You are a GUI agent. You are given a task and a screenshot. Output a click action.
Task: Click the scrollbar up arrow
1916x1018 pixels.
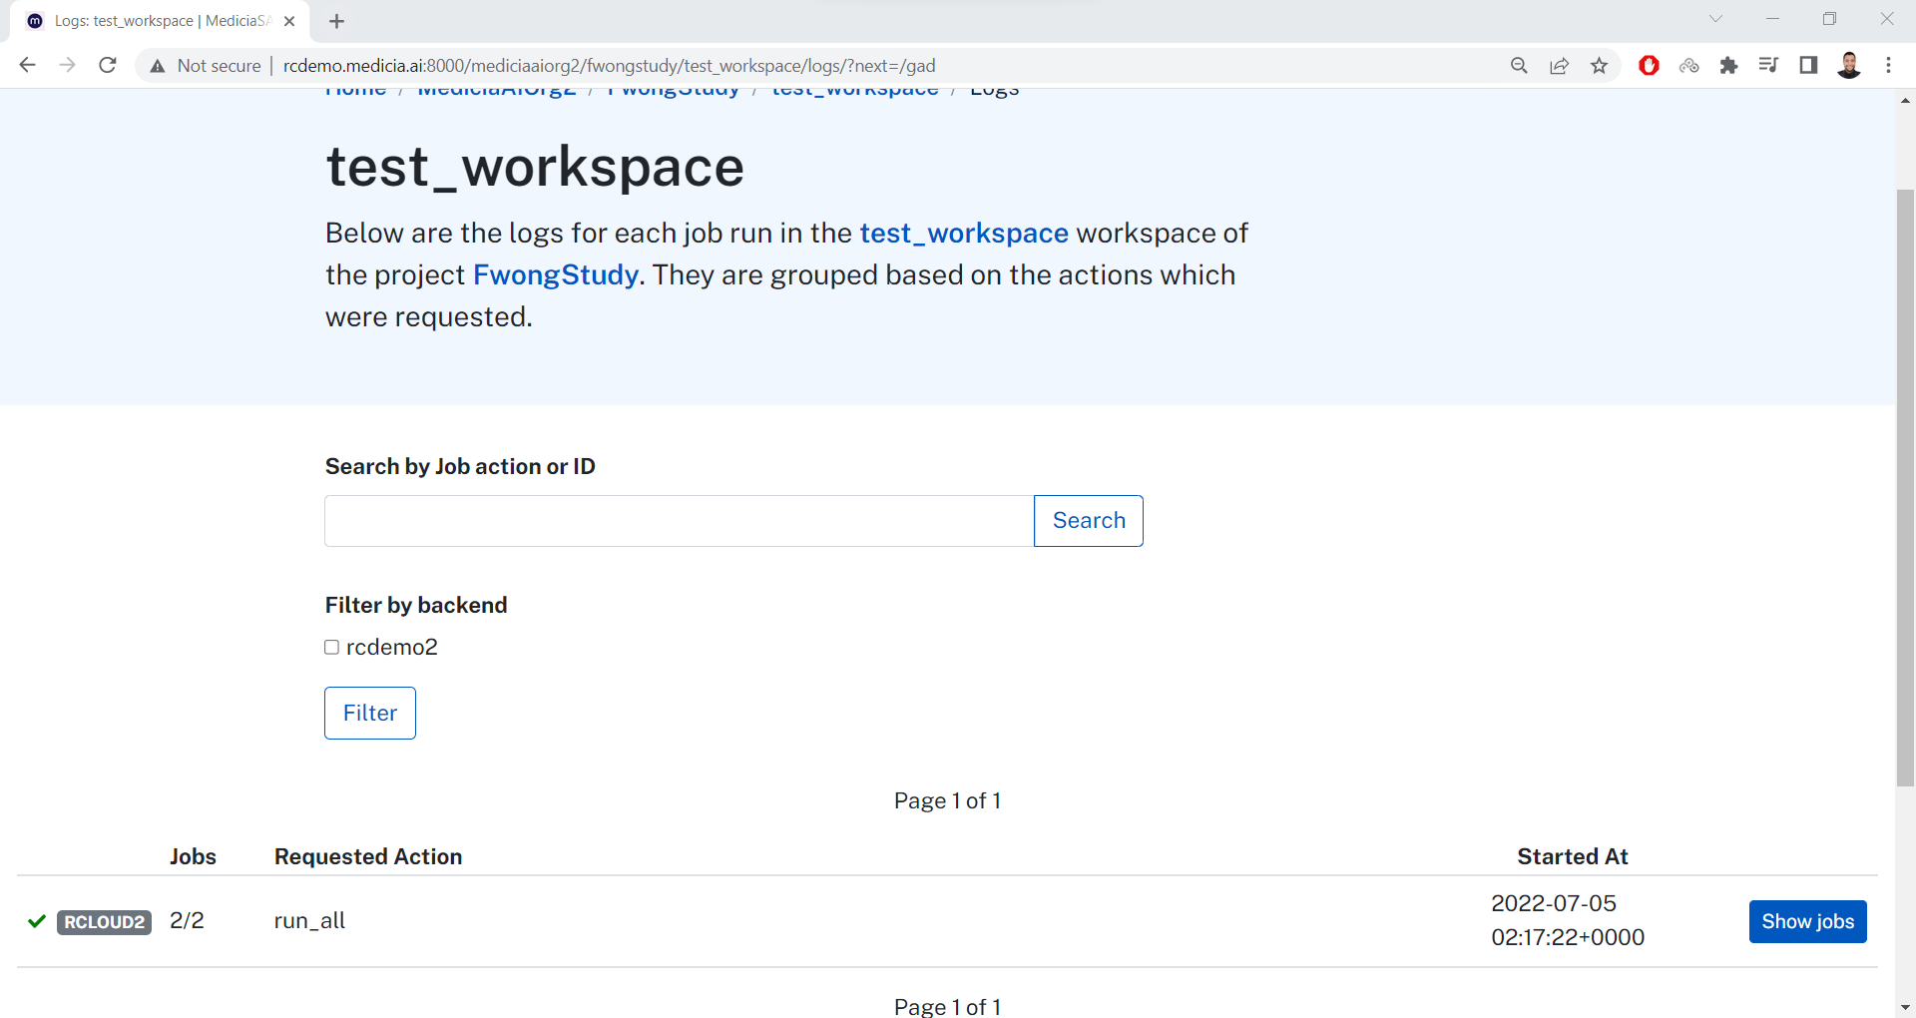[x=1905, y=100]
